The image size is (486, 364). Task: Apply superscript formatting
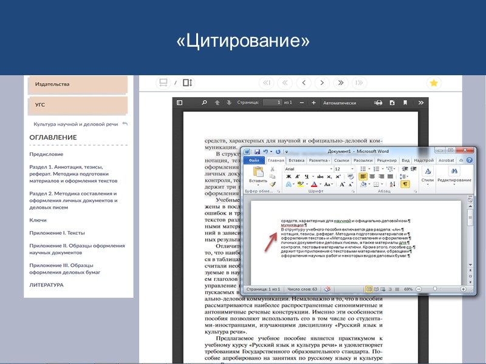pyautogui.click(x=338, y=177)
